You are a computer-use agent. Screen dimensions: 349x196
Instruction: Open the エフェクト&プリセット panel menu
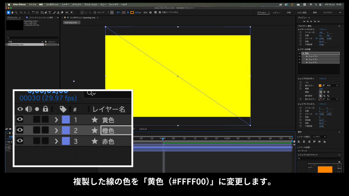click(x=339, y=155)
